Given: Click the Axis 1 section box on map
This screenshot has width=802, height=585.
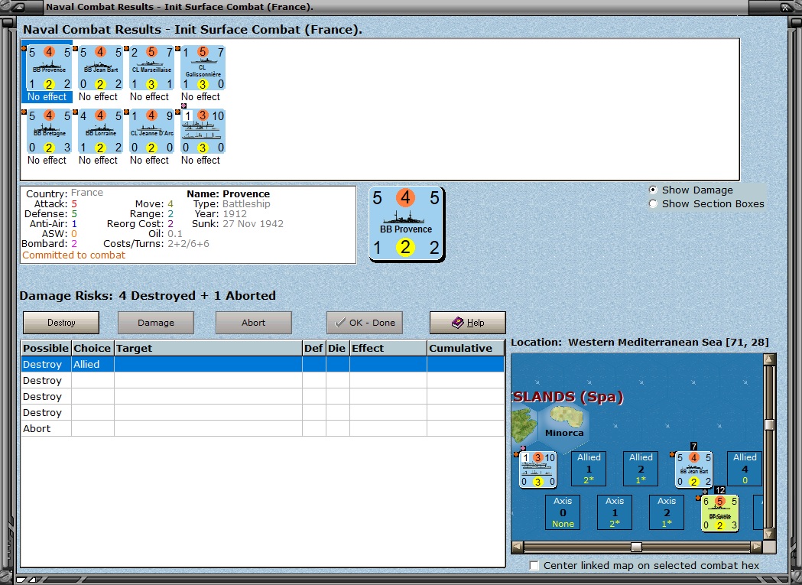Looking at the screenshot, I should click(x=614, y=512).
